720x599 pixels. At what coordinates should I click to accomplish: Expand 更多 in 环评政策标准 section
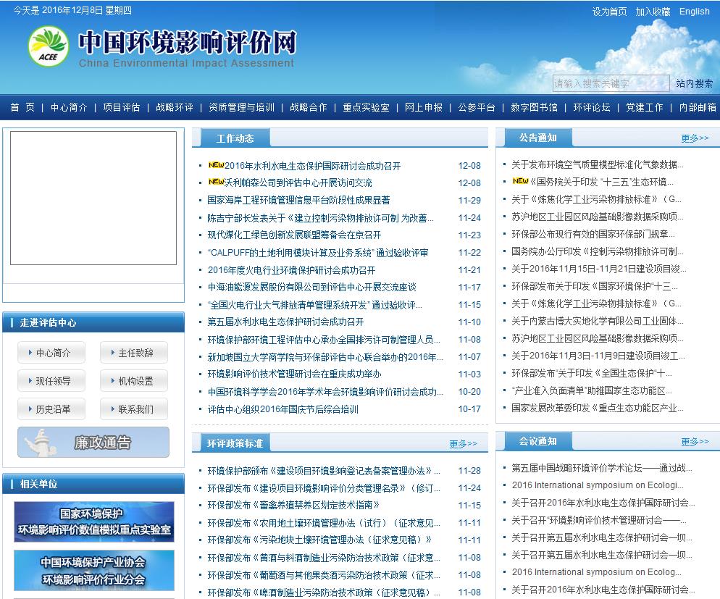coord(464,444)
